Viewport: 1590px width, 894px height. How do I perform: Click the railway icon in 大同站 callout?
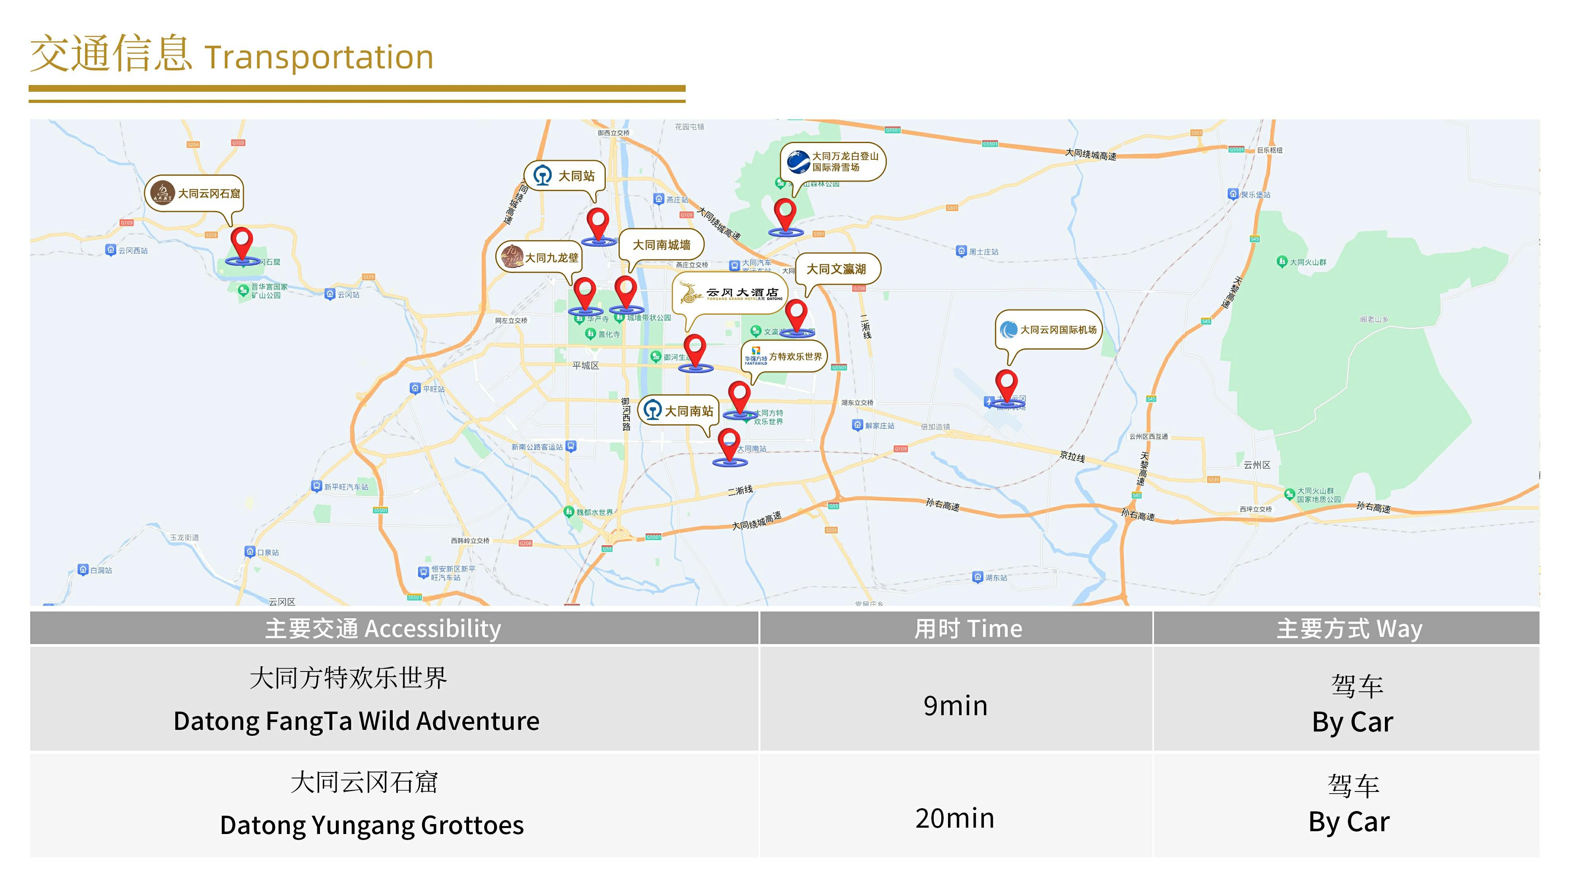(543, 175)
